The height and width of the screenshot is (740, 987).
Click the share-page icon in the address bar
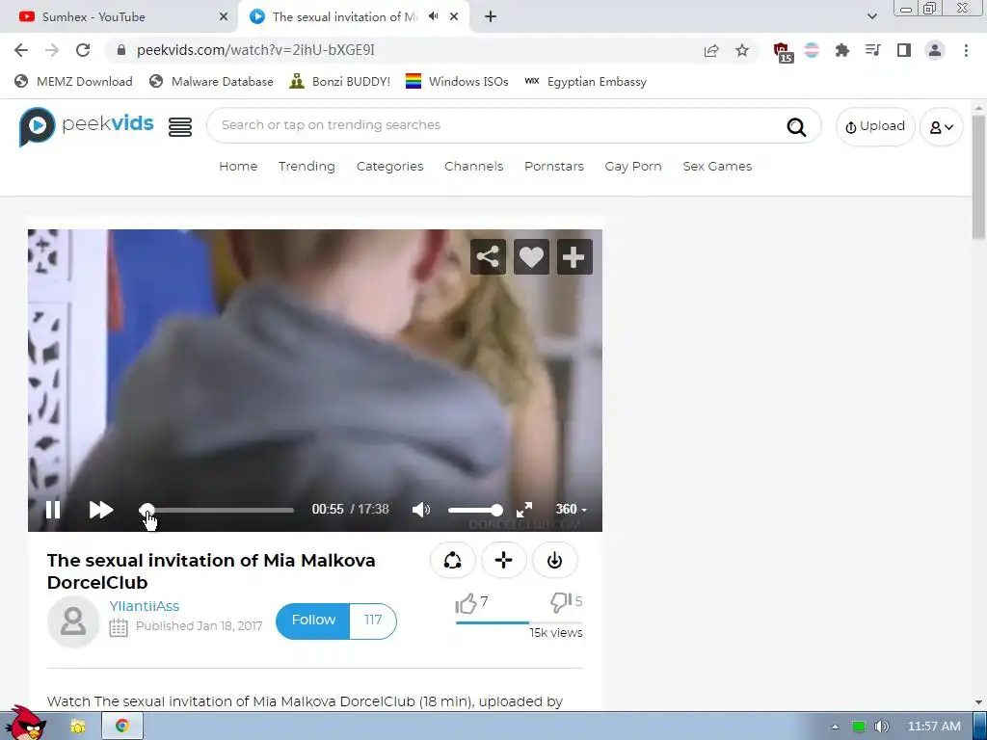pos(711,50)
